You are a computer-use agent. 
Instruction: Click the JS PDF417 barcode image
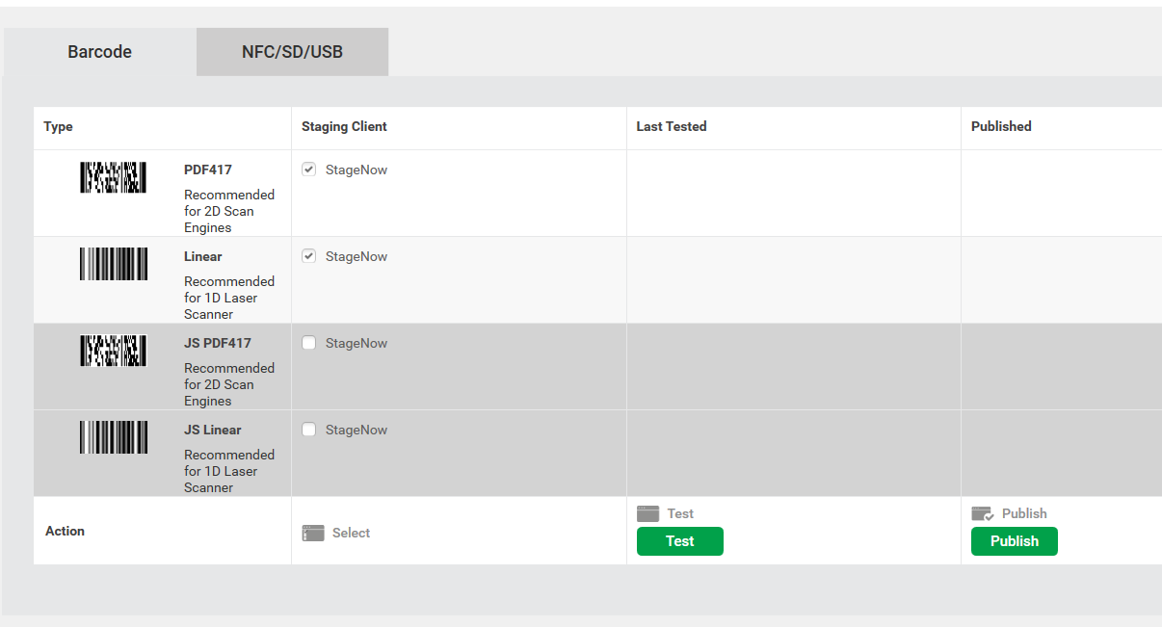[x=113, y=351]
